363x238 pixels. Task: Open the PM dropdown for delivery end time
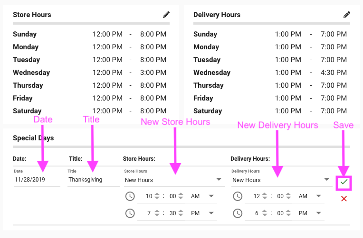coord(310,213)
